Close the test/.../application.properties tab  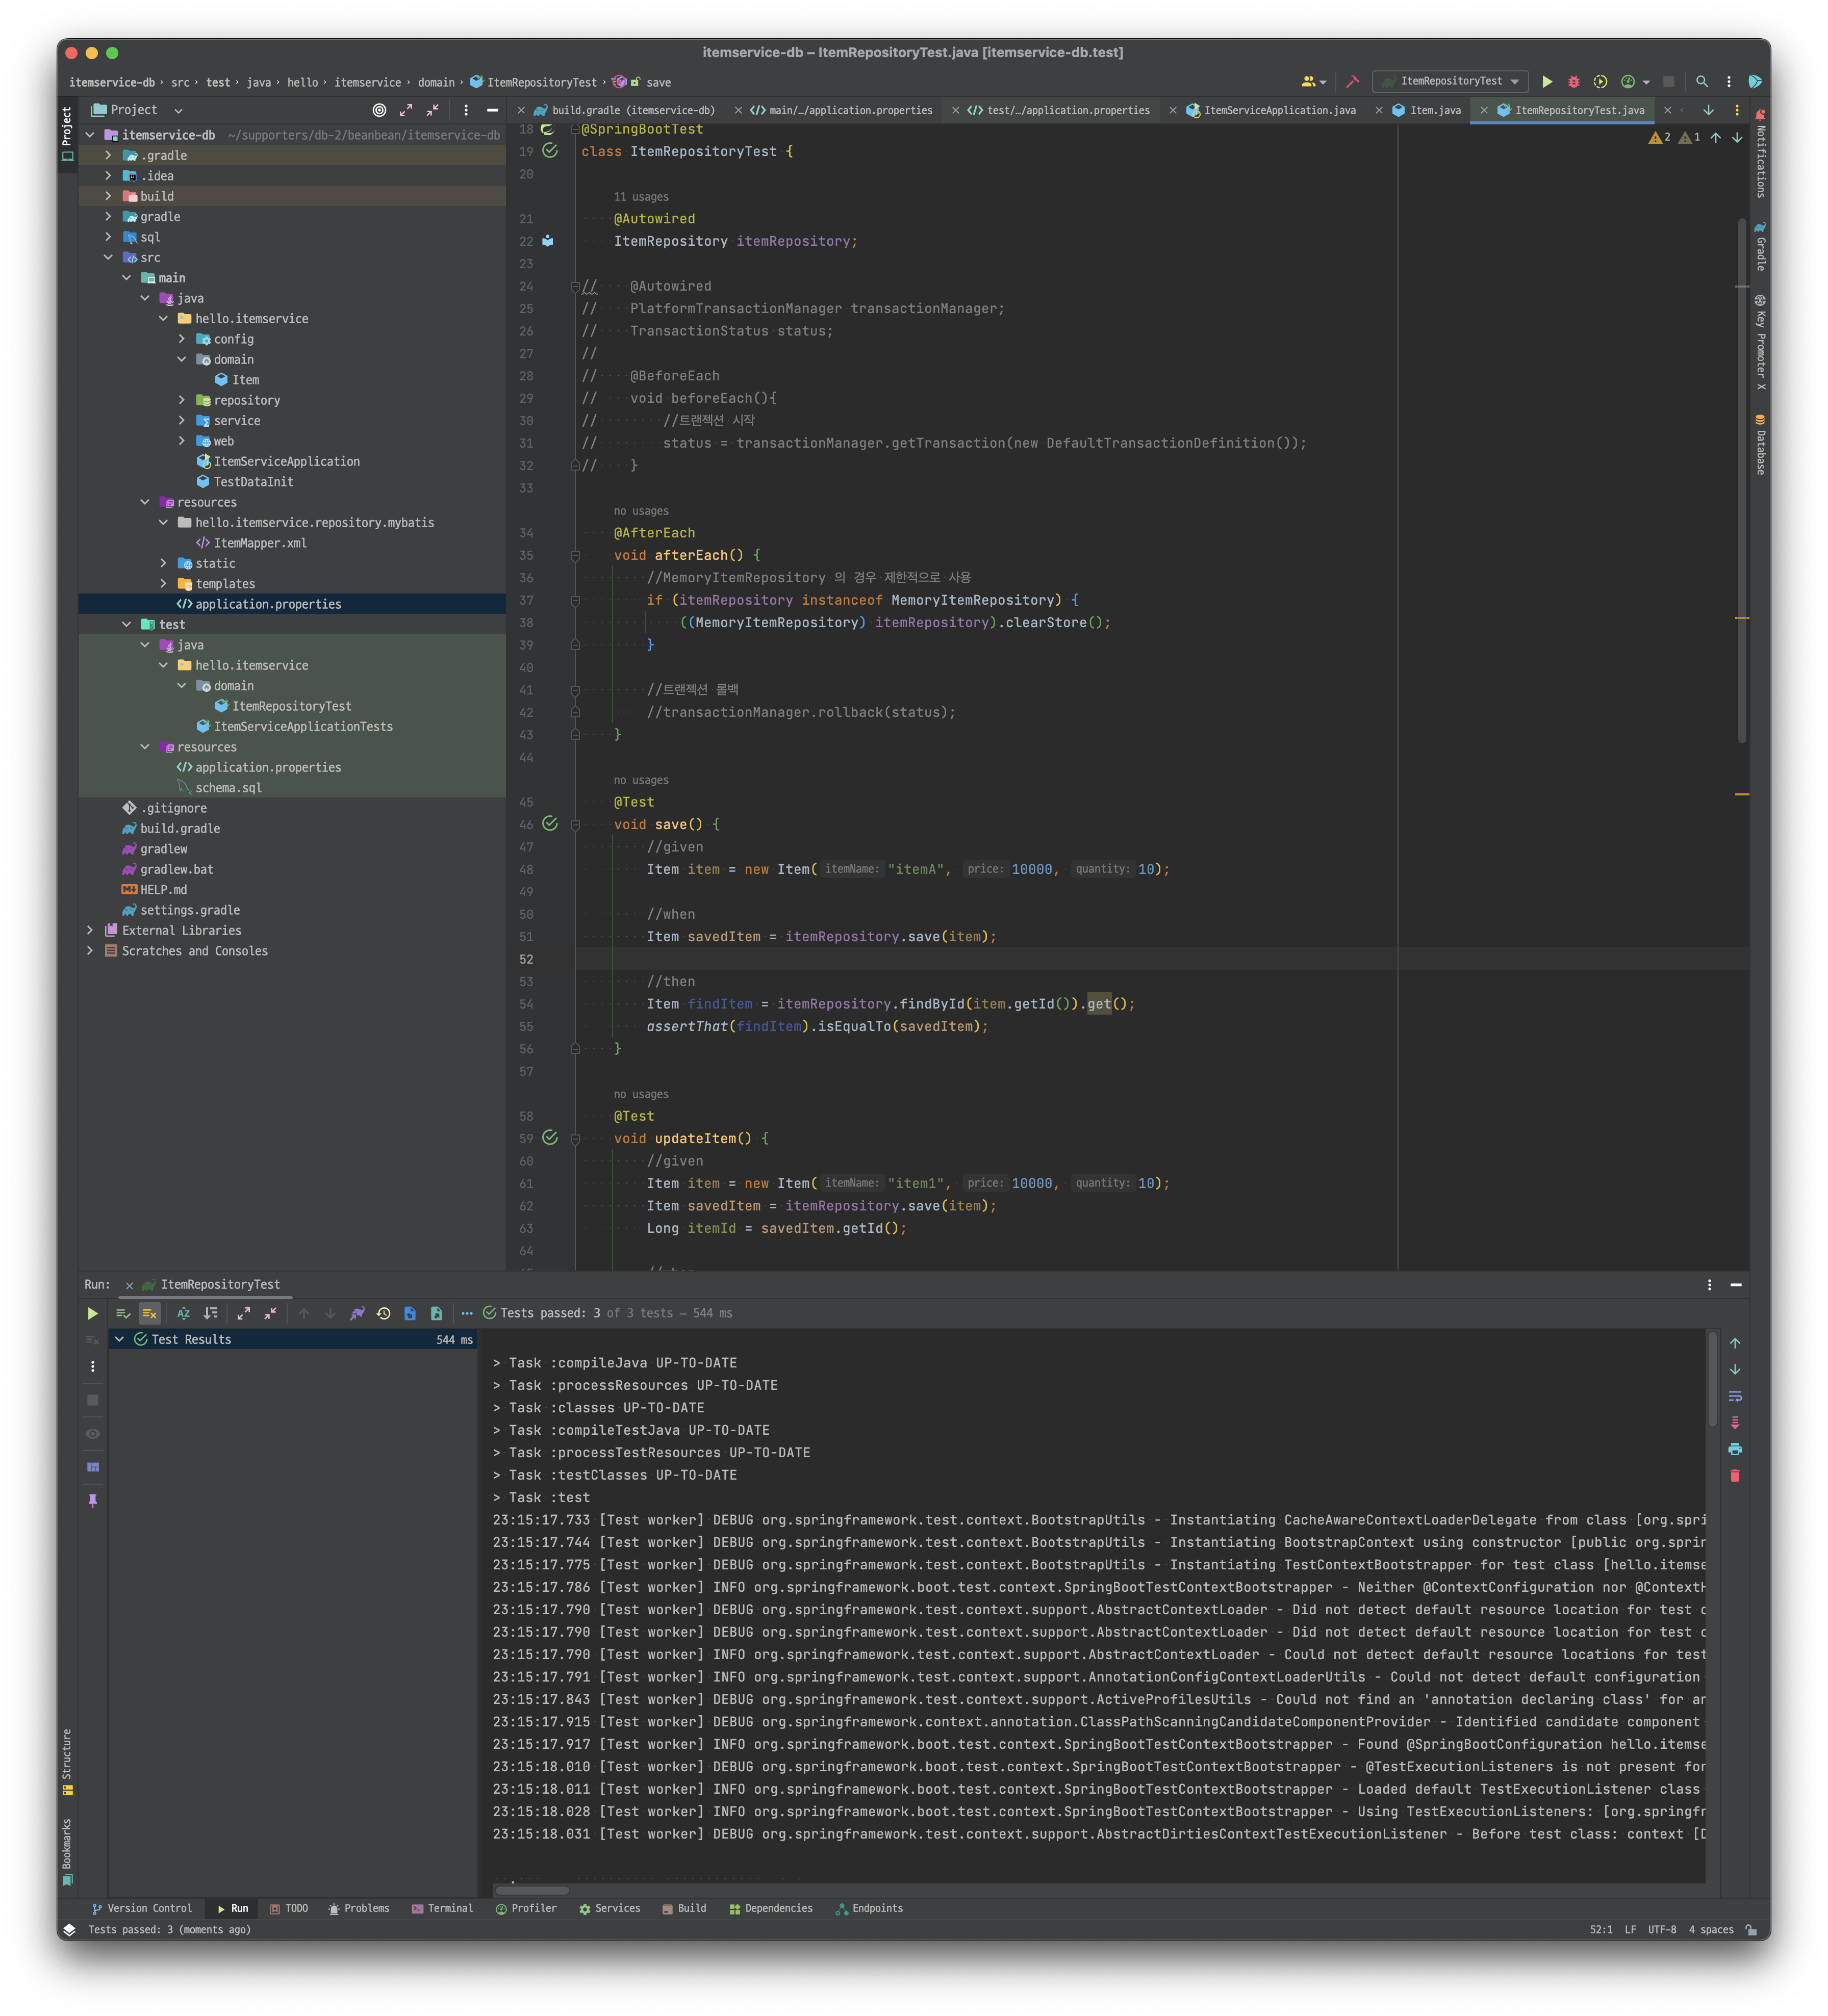tap(955, 110)
